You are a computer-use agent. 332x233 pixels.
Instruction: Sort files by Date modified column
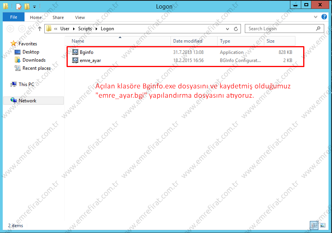tap(188, 41)
